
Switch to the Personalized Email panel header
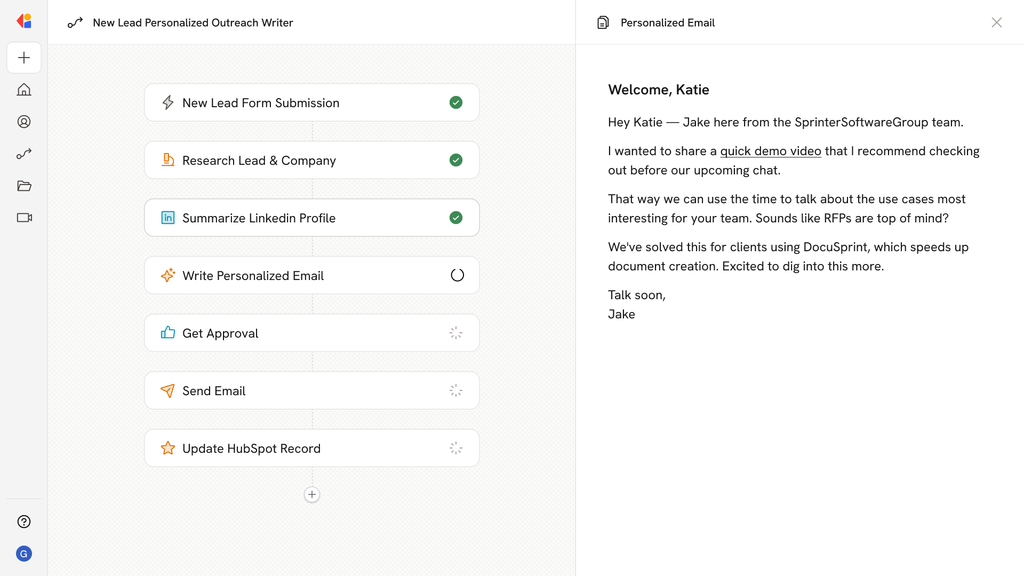[667, 22]
